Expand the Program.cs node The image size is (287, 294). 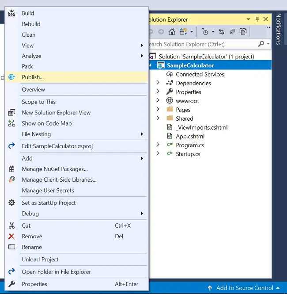(158, 145)
